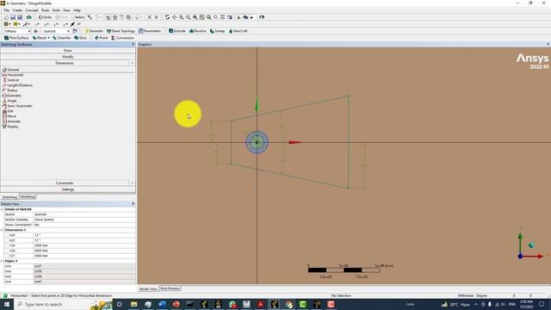
Task: Activate the Pan view tool
Action: pos(174,17)
